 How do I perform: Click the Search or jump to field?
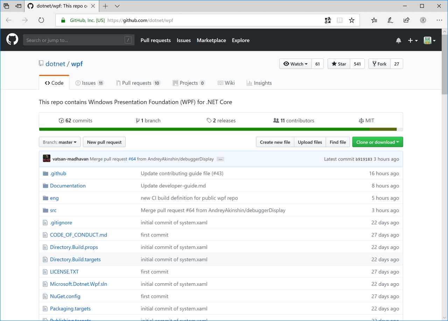(x=78, y=40)
